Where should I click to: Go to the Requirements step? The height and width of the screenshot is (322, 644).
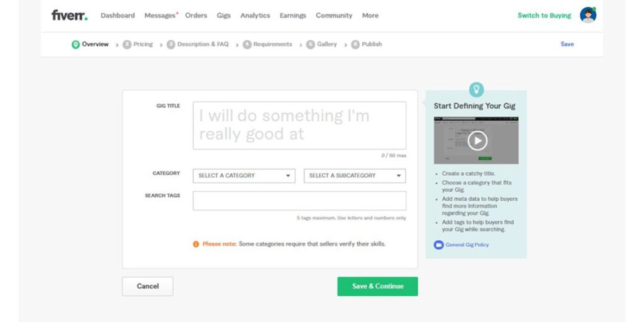pos(273,45)
